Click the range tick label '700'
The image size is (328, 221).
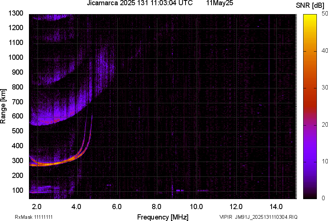pos(17,102)
